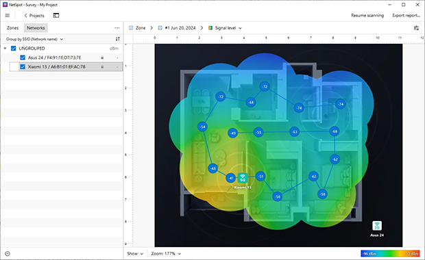Uncheck the Asus 24 network checkbox

(x=23, y=57)
